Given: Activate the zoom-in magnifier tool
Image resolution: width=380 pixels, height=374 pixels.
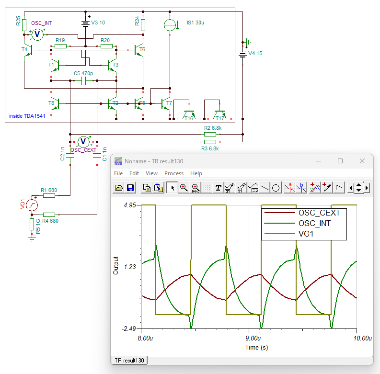Looking at the screenshot, I should [184, 188].
